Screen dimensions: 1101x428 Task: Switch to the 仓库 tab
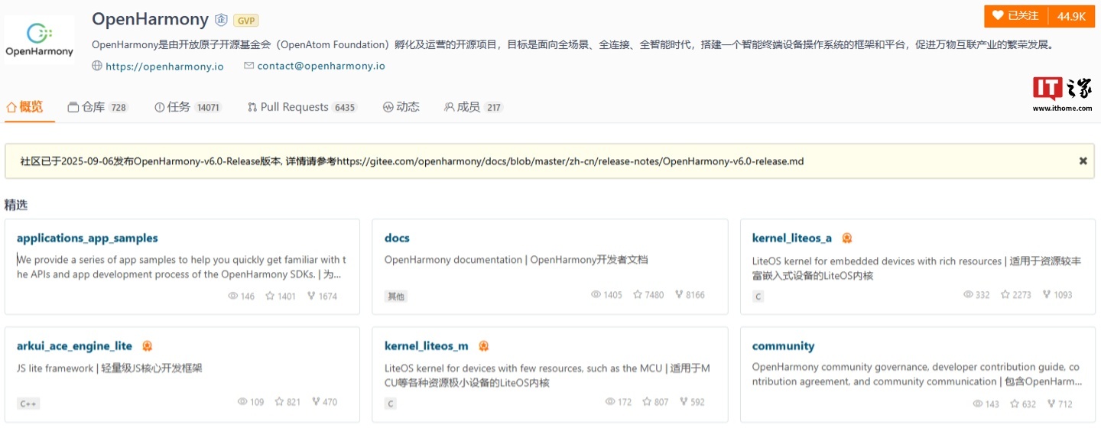93,107
